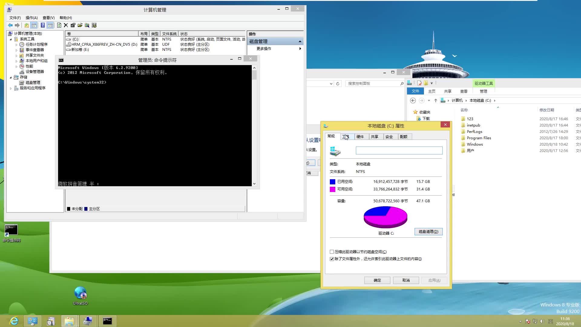This screenshot has height=327, width=581.
Task: Open the command prompt from the taskbar
Action: click(x=107, y=321)
